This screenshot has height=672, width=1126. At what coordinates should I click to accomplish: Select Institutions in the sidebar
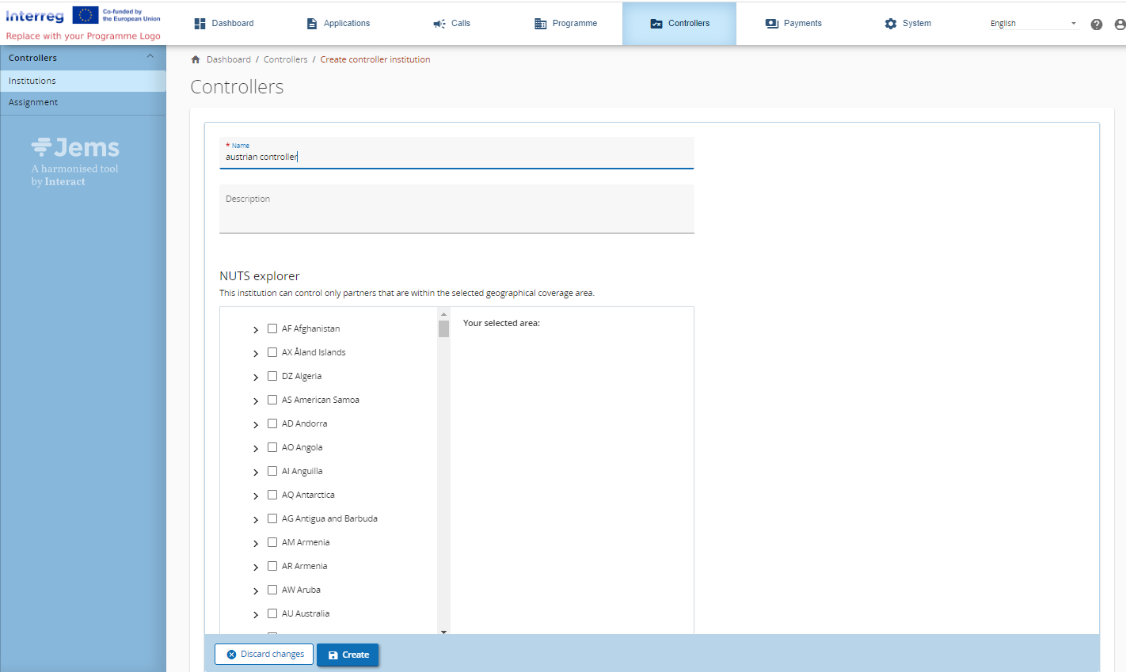(32, 81)
